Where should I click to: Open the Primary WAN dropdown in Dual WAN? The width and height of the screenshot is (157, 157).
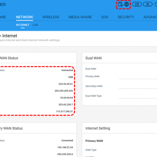[x=138, y=77]
